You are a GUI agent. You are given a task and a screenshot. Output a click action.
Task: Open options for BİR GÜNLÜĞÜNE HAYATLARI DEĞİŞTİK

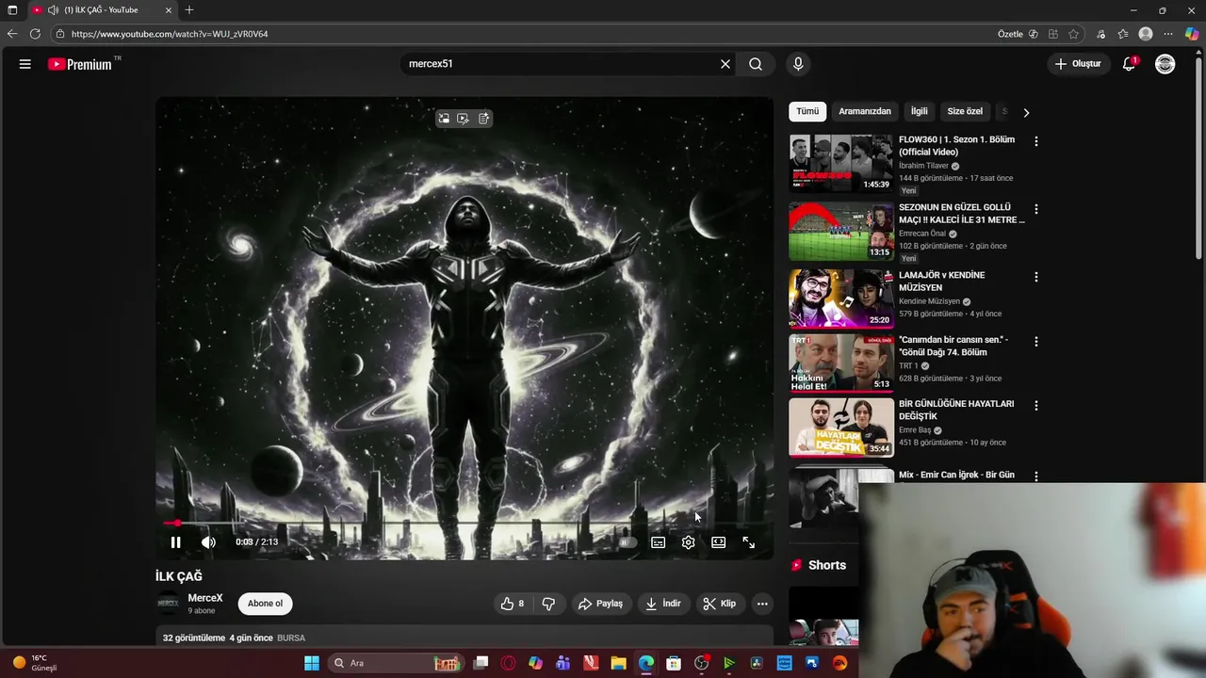click(1036, 406)
